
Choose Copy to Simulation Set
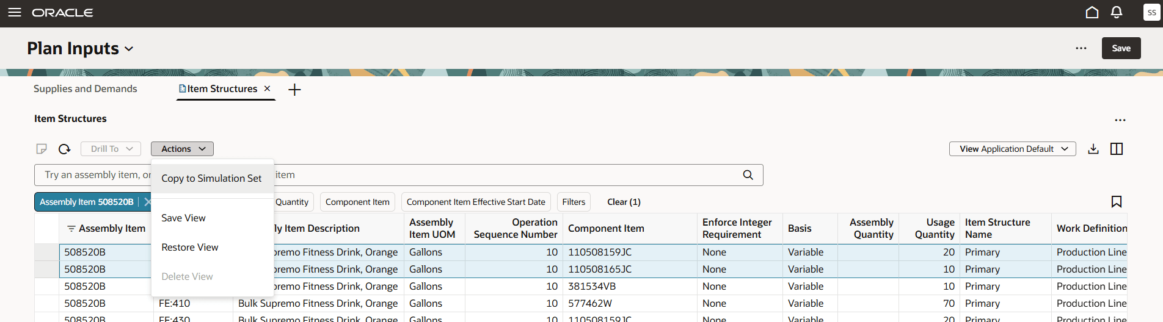tap(211, 178)
